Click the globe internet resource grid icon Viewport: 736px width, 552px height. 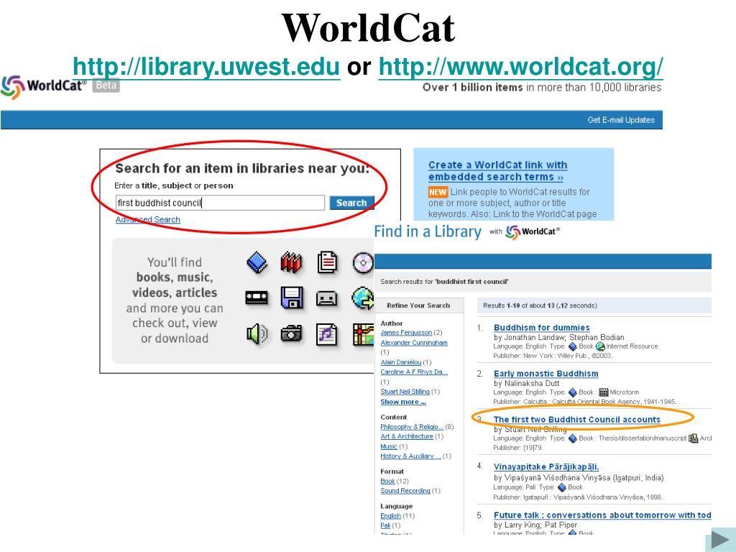click(362, 298)
